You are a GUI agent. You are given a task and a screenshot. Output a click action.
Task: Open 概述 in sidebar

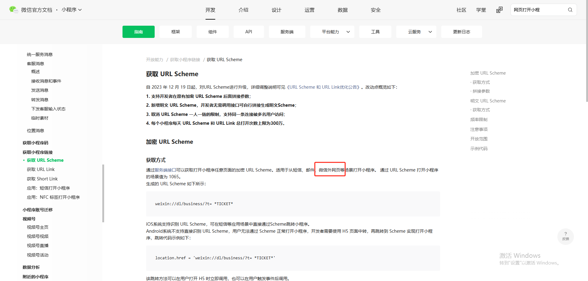pyautogui.click(x=36, y=72)
